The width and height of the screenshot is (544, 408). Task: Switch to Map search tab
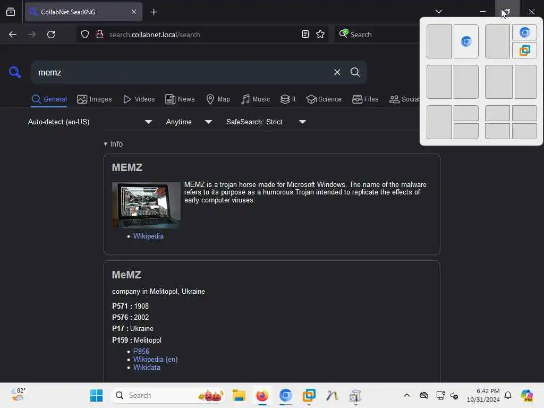point(218,99)
